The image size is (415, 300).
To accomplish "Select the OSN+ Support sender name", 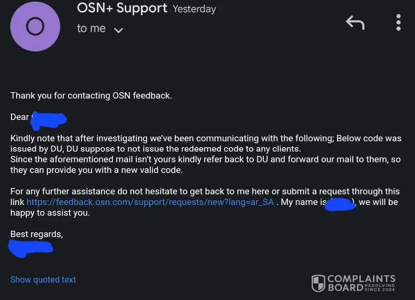I will 122,8.
